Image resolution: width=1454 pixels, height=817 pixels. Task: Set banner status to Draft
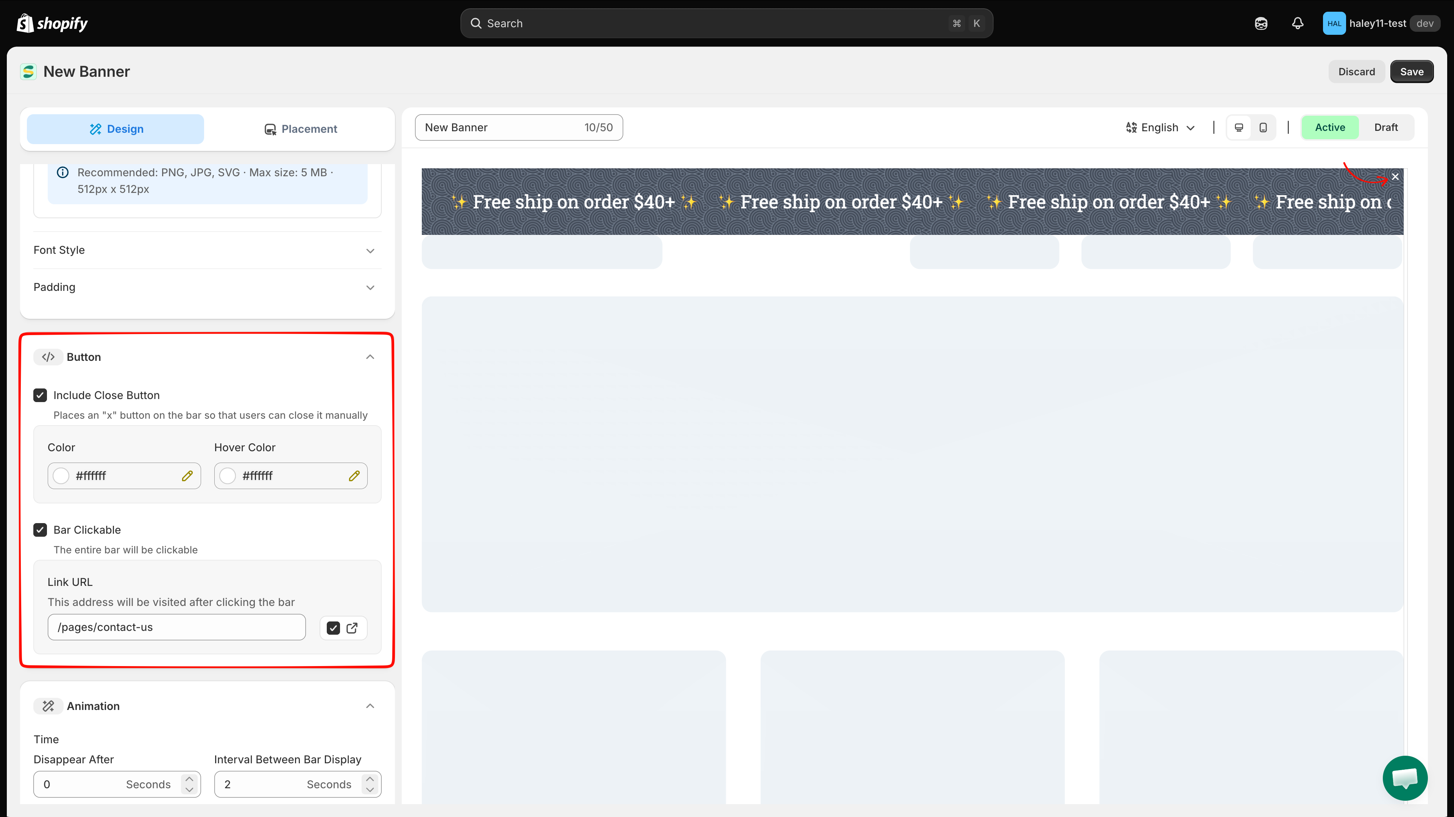pyautogui.click(x=1386, y=127)
